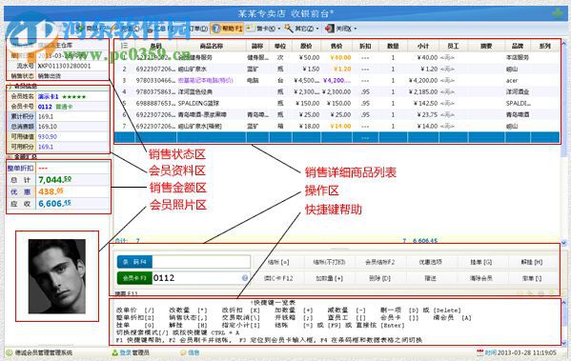Click the 结帐(不打印) button
571x361 pixels.
(x=329, y=262)
